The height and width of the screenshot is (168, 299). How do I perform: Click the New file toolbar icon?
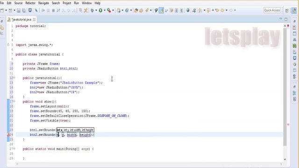click(x=2, y=10)
